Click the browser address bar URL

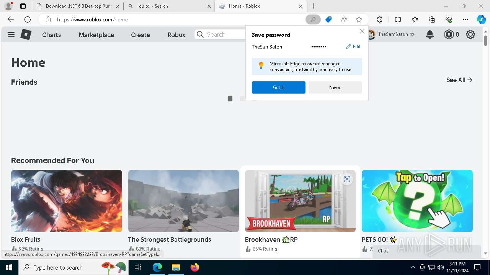pos(92,19)
